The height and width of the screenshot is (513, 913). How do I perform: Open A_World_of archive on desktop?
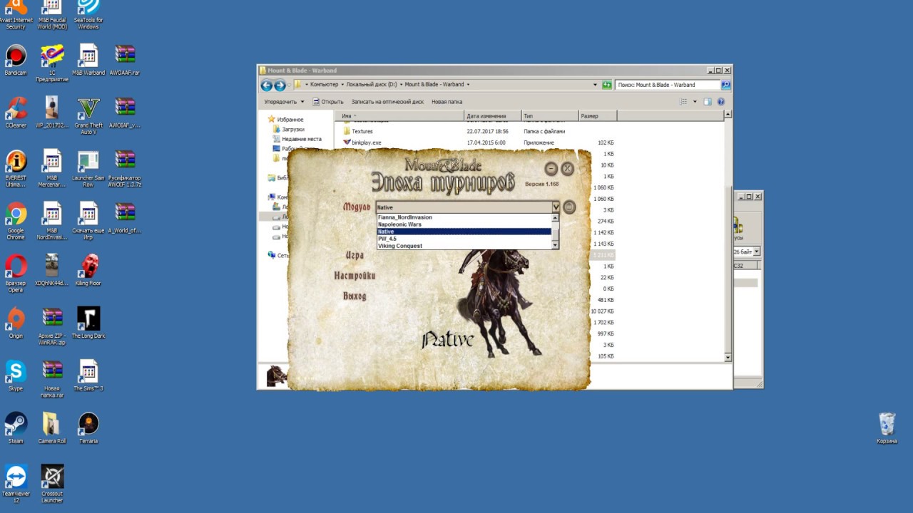coord(125,217)
